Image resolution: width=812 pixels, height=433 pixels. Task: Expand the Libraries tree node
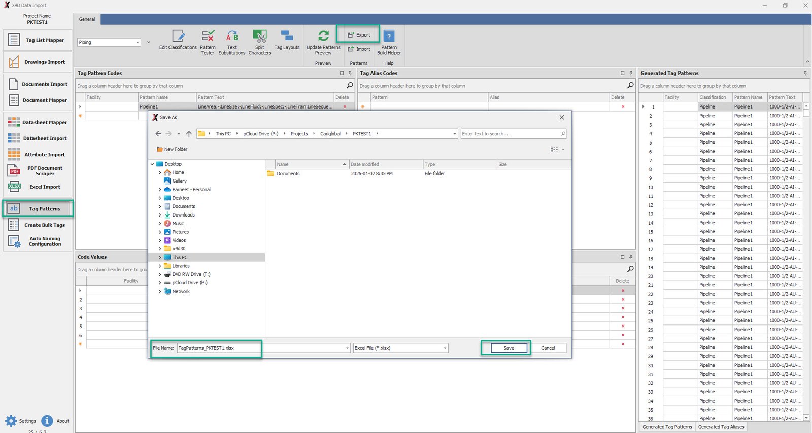pos(160,266)
